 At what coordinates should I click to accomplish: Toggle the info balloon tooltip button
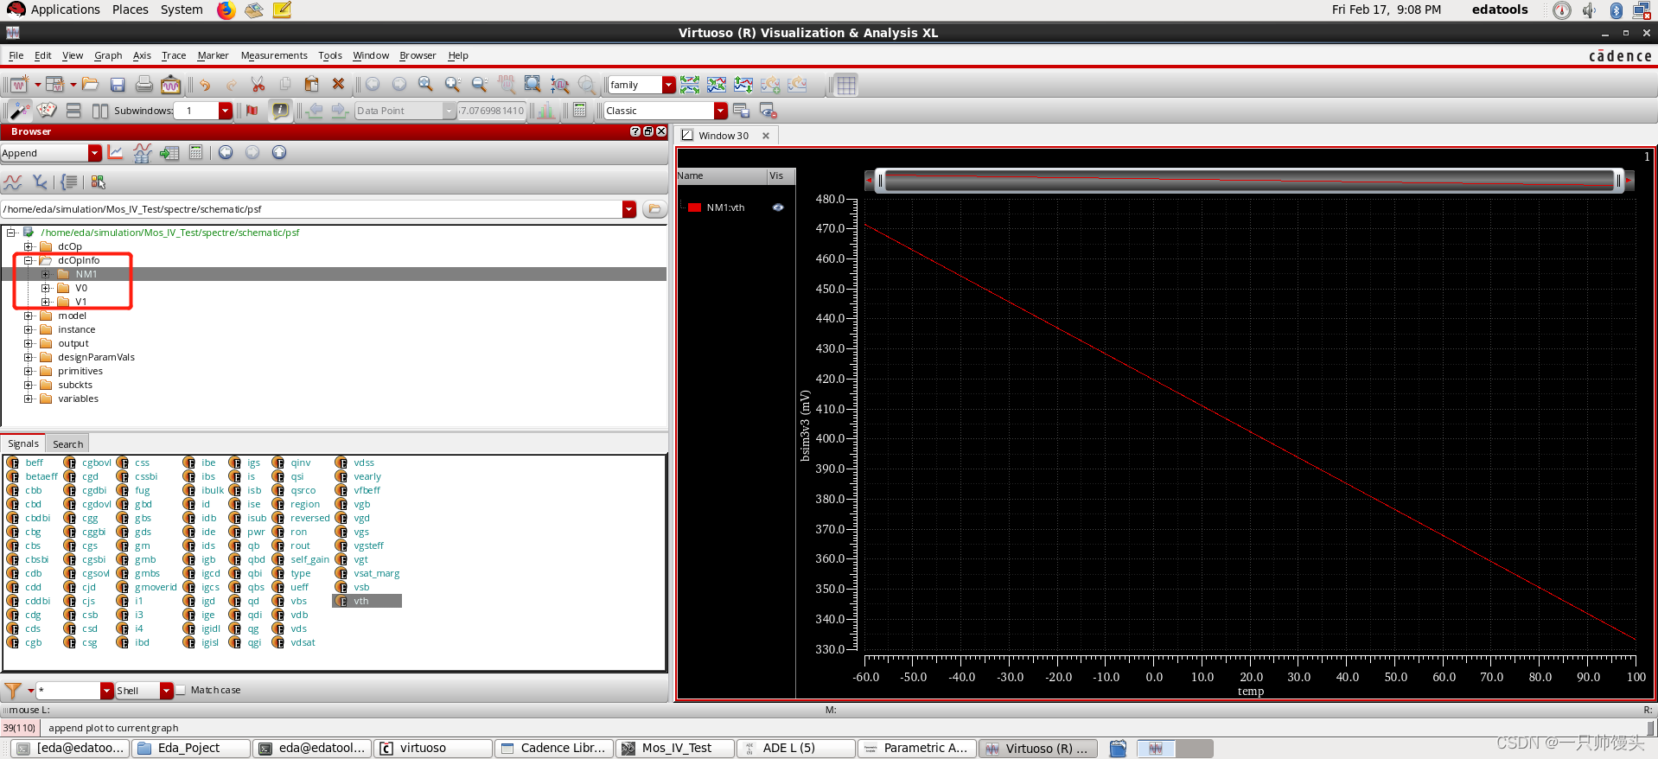(x=280, y=111)
